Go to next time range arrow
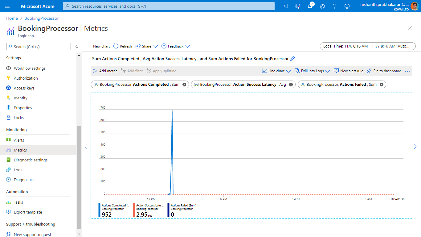Screen dimensions: 421x237 415,147
